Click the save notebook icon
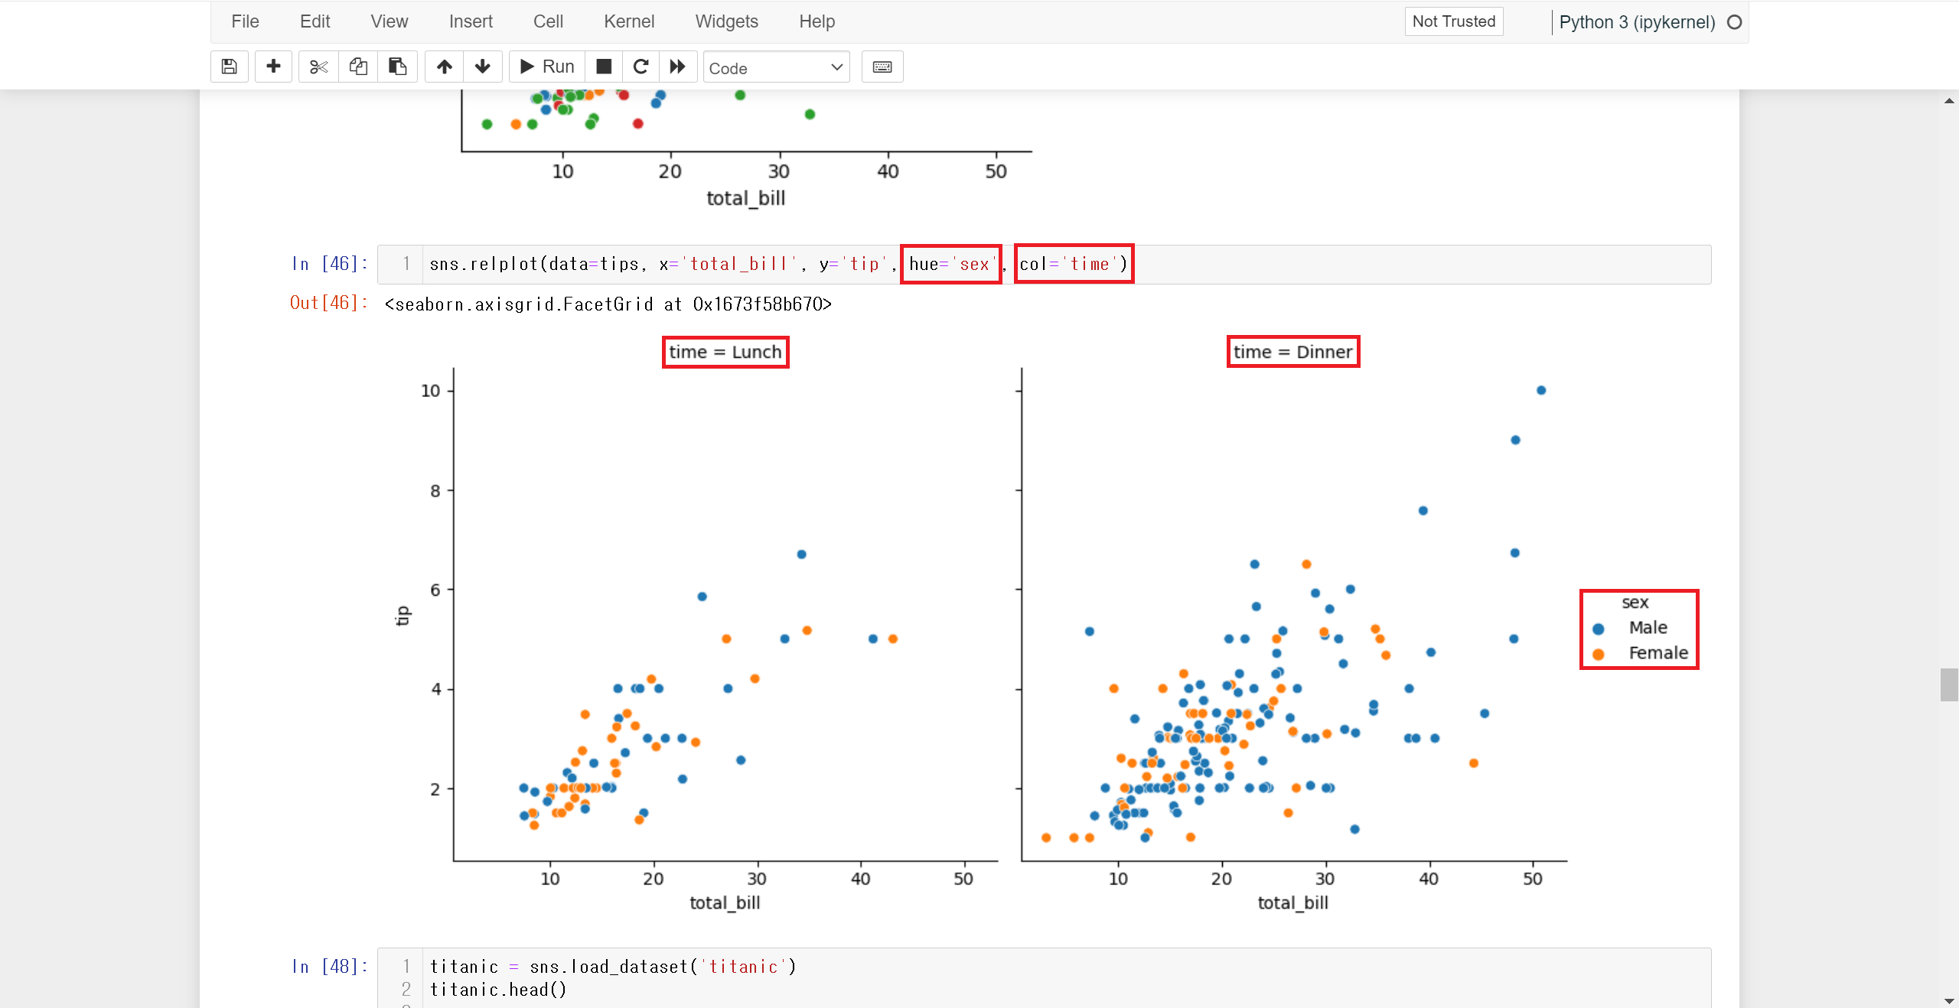The width and height of the screenshot is (1959, 1008). click(x=229, y=67)
